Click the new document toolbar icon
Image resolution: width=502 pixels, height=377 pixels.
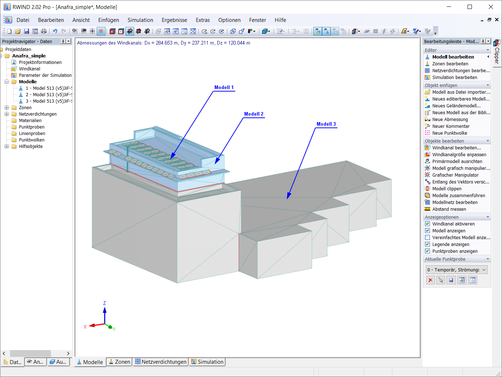[9, 31]
